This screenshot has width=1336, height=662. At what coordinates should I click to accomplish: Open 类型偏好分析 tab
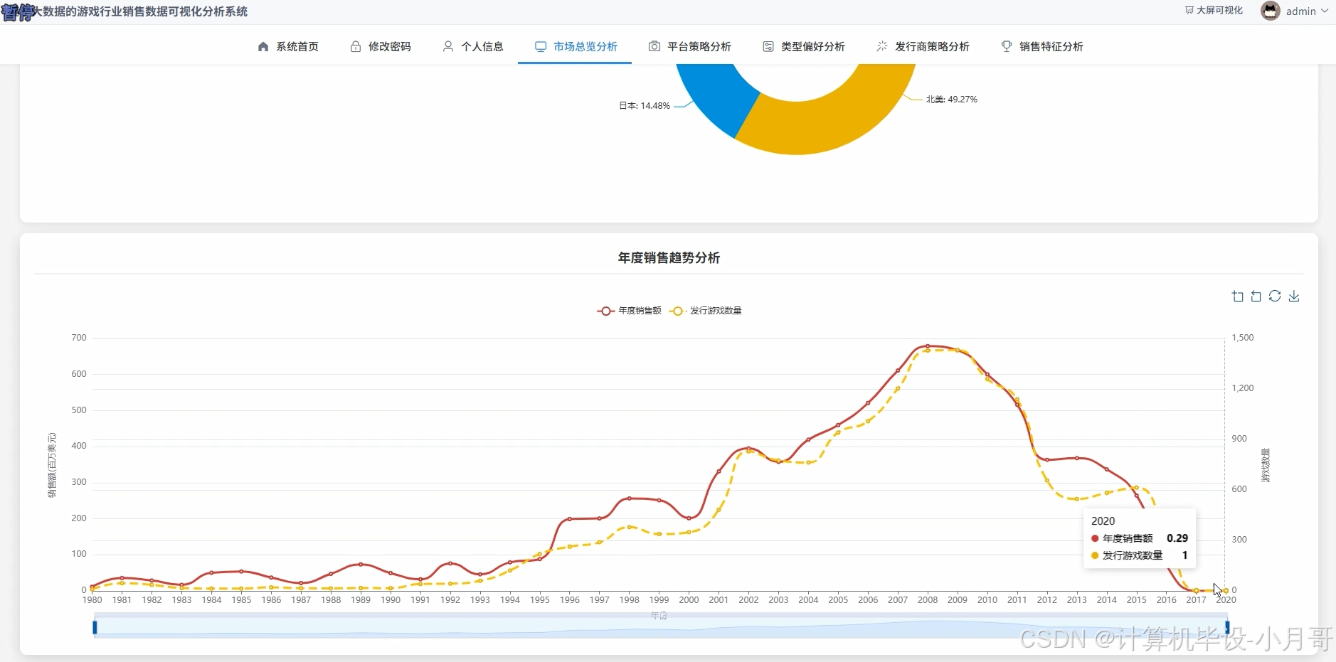(x=804, y=46)
